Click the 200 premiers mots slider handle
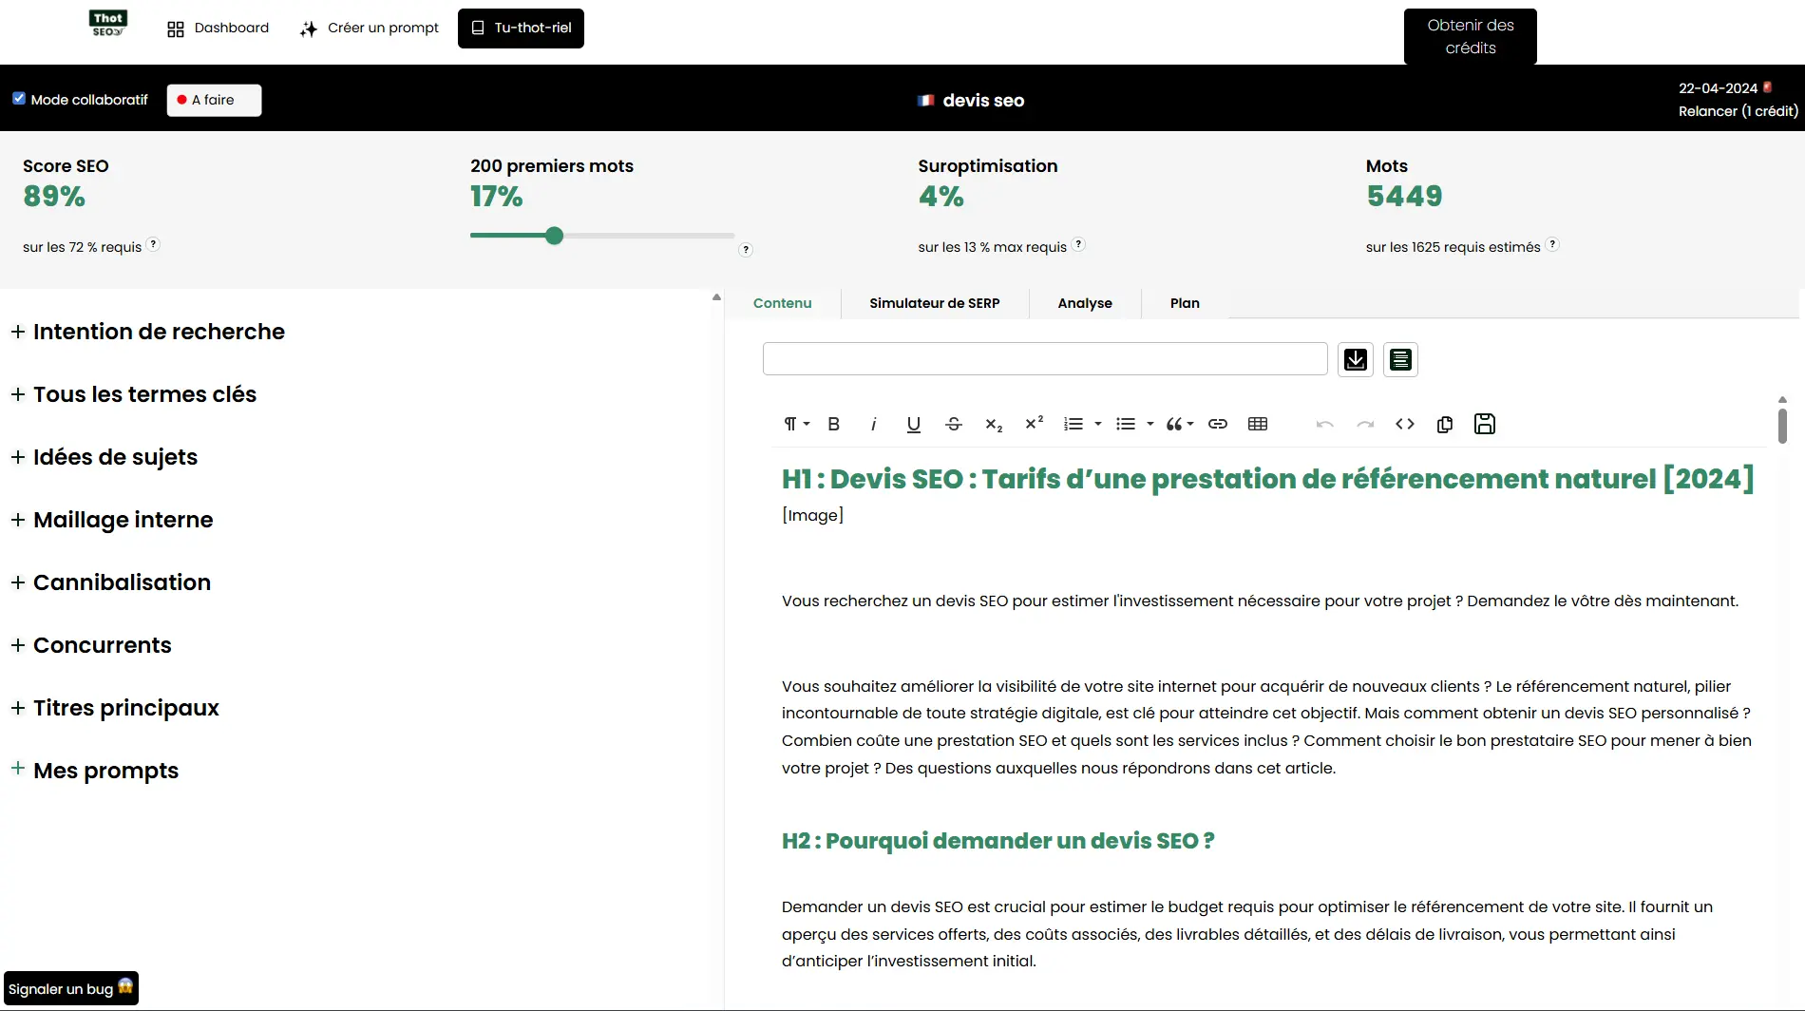The image size is (1805, 1011). pyautogui.click(x=555, y=236)
